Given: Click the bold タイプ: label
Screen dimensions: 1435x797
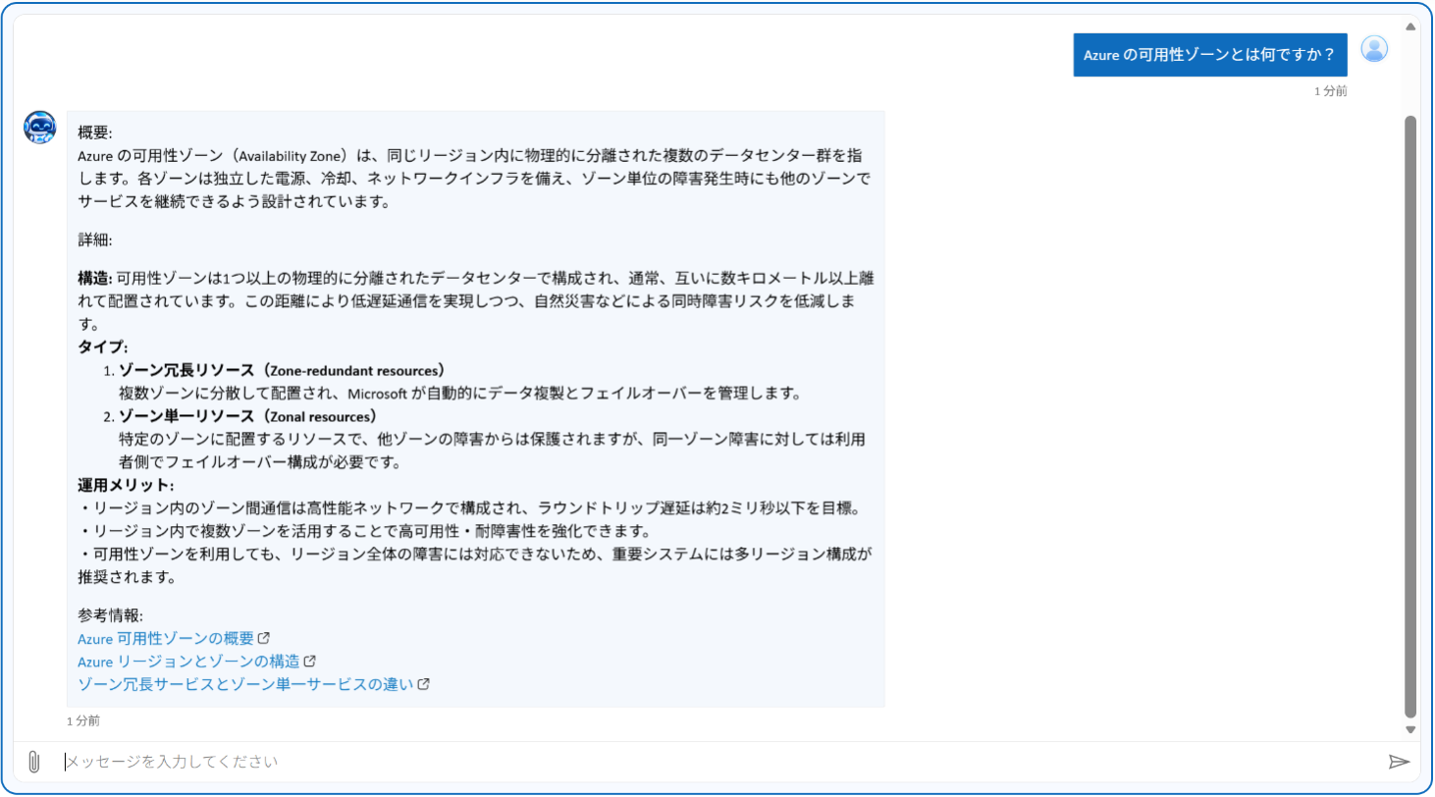Looking at the screenshot, I should [103, 347].
